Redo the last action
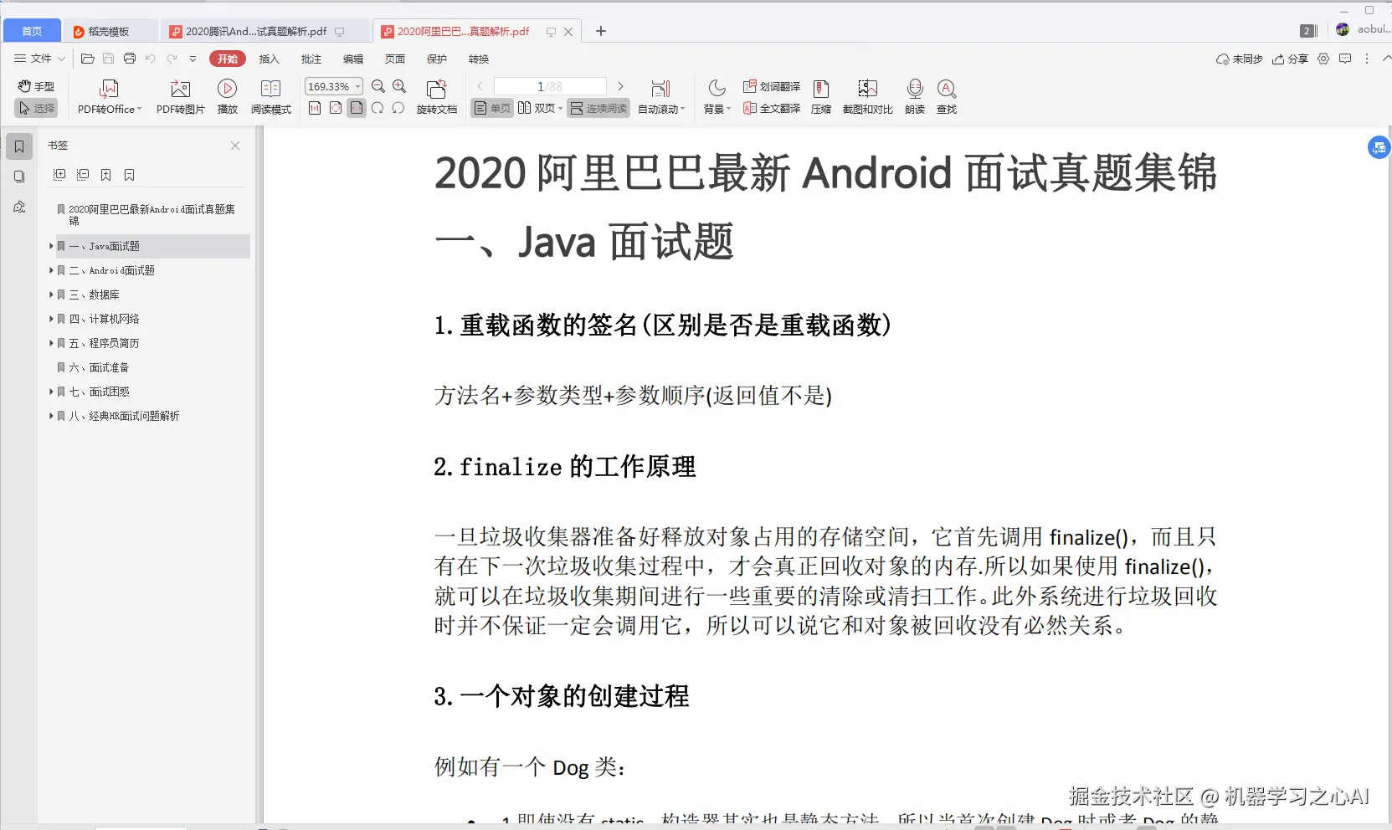This screenshot has height=830, width=1392. click(172, 59)
